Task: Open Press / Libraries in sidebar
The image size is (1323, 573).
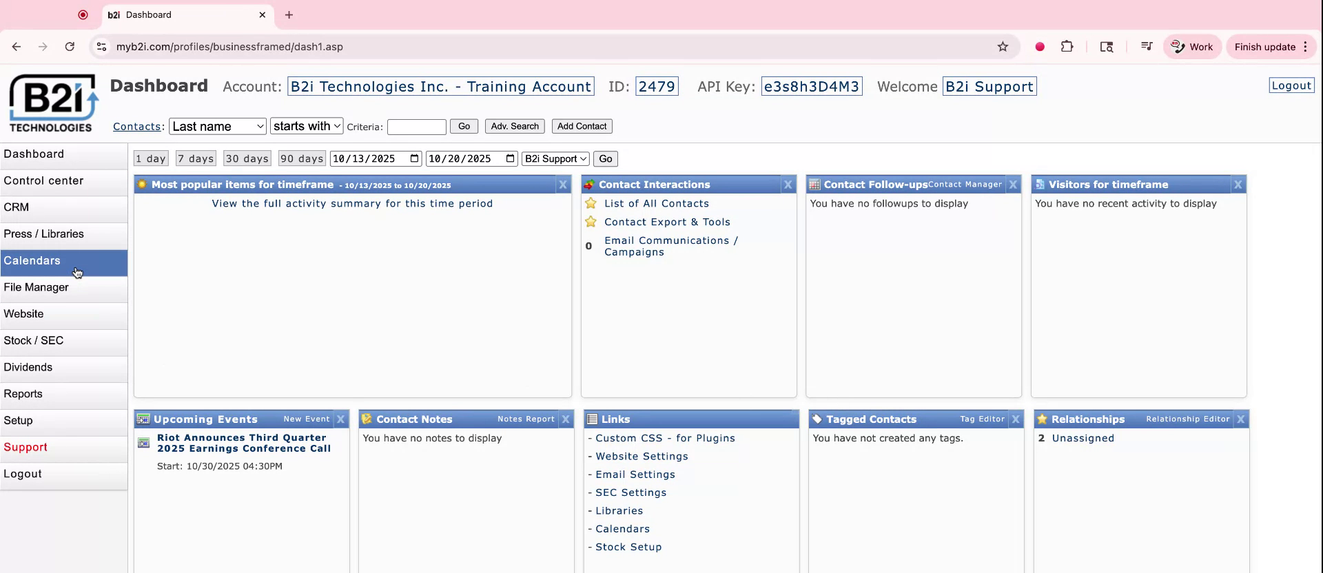Action: coord(63,235)
